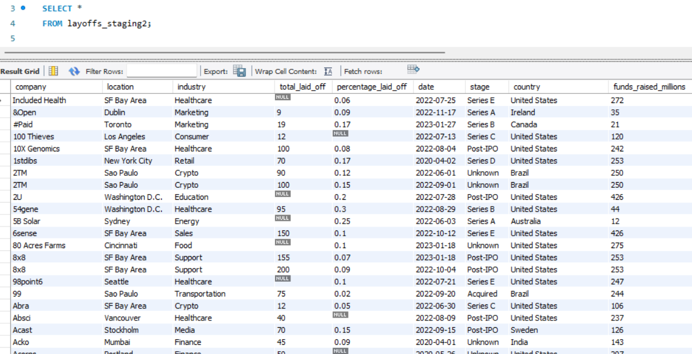Click the Filter Rows input field

click(162, 71)
